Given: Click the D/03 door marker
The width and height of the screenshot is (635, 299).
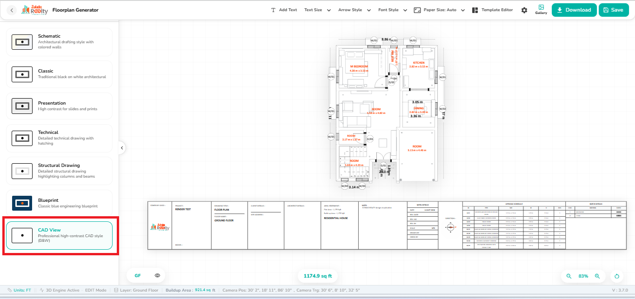Looking at the screenshot, I should pos(370,139).
